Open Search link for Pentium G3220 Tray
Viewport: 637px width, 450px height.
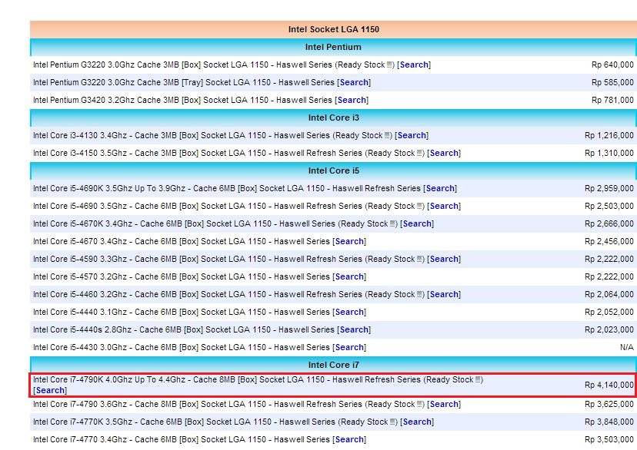[354, 83]
